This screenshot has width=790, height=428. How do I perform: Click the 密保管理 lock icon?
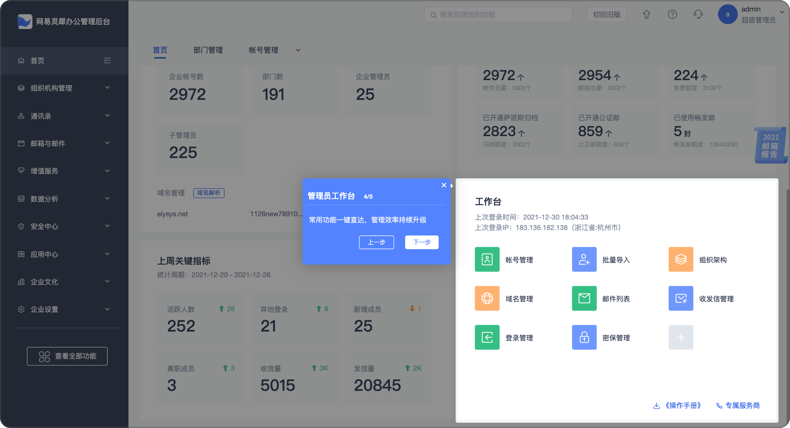[584, 337]
